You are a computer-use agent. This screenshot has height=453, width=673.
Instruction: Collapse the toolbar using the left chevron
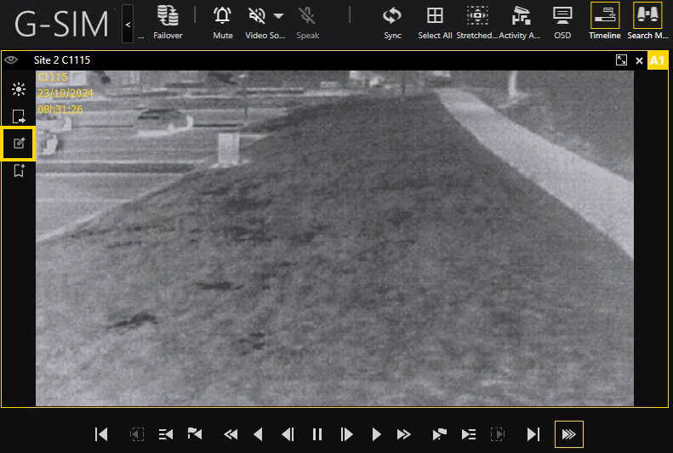tap(128, 25)
